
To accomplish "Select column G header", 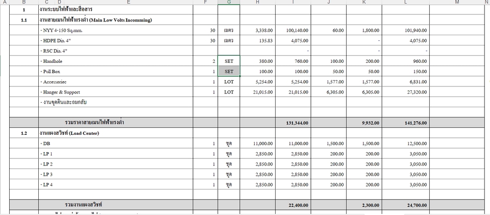I will click(229, 2).
